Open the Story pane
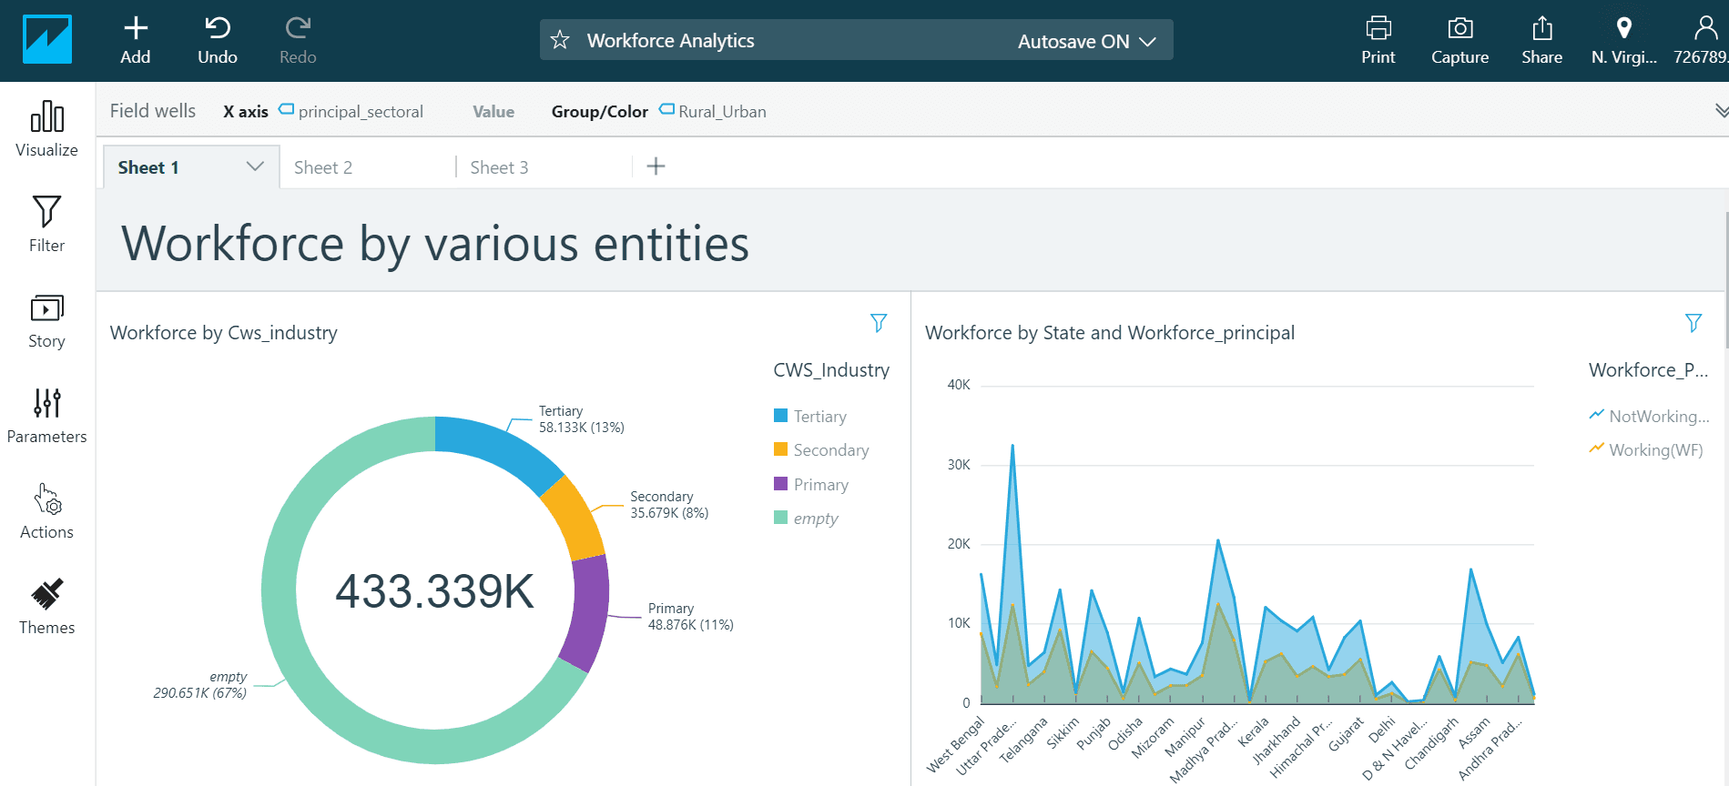Viewport: 1729px width, 786px height. 47,321
